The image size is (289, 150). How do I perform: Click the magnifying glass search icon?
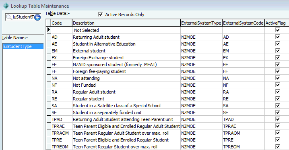[x=9, y=17]
